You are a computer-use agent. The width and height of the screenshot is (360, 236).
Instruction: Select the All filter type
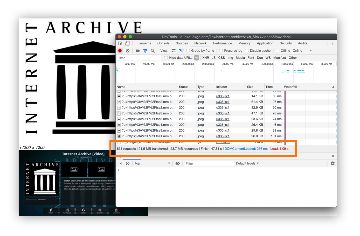(197, 58)
